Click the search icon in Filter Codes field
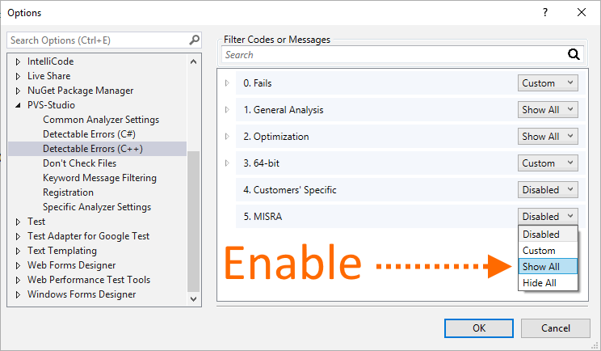The width and height of the screenshot is (601, 351). (574, 55)
